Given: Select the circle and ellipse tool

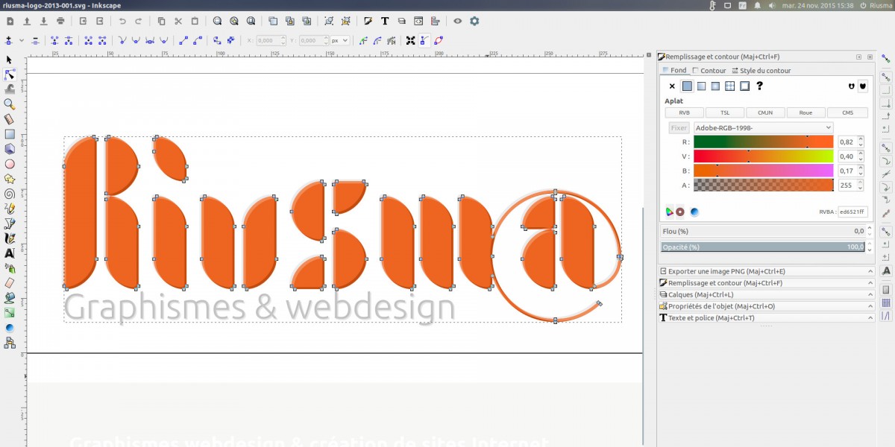Looking at the screenshot, I should pyautogui.click(x=10, y=164).
